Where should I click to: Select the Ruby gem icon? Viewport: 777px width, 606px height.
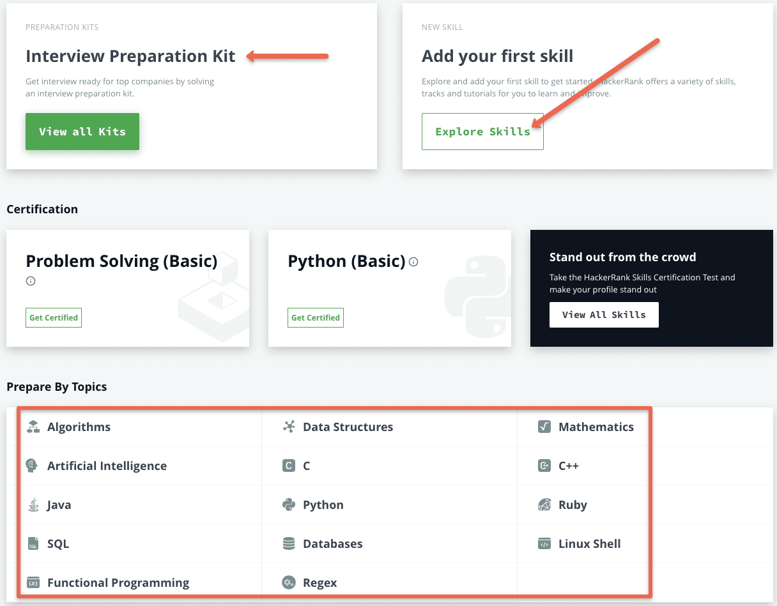pyautogui.click(x=544, y=504)
